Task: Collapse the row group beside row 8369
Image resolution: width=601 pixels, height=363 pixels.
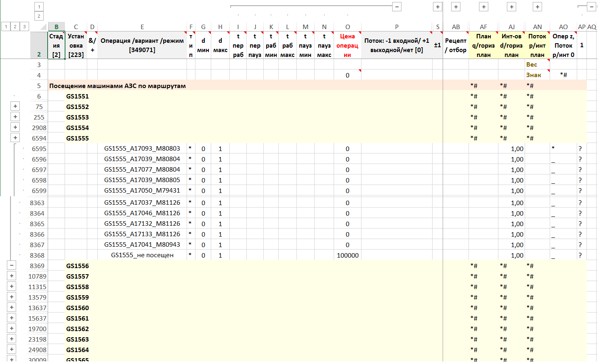Action: click(x=12, y=266)
